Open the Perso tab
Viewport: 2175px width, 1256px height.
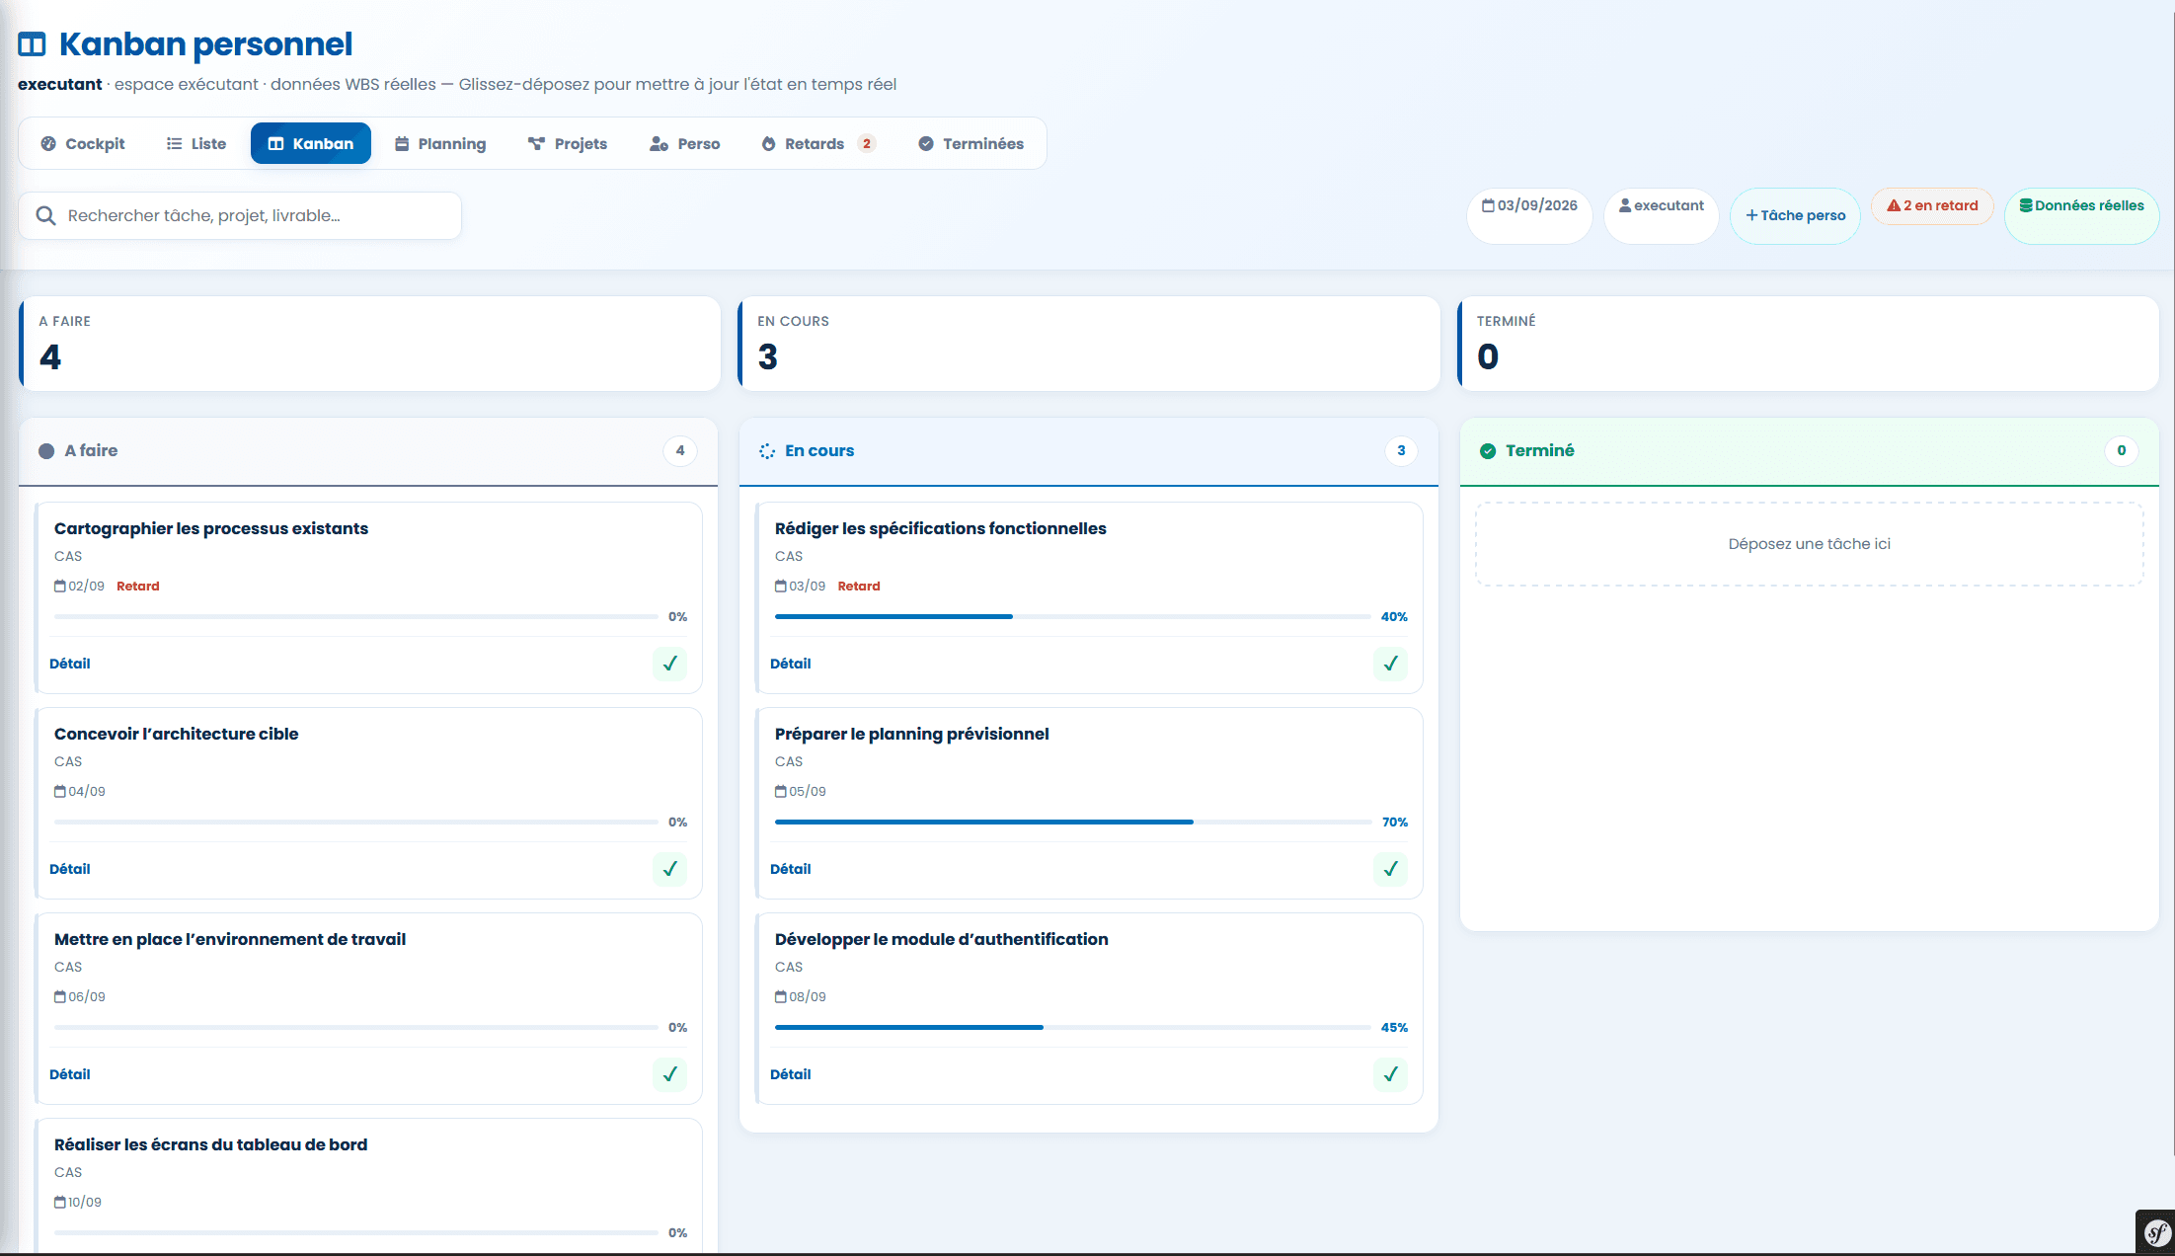coord(685,143)
